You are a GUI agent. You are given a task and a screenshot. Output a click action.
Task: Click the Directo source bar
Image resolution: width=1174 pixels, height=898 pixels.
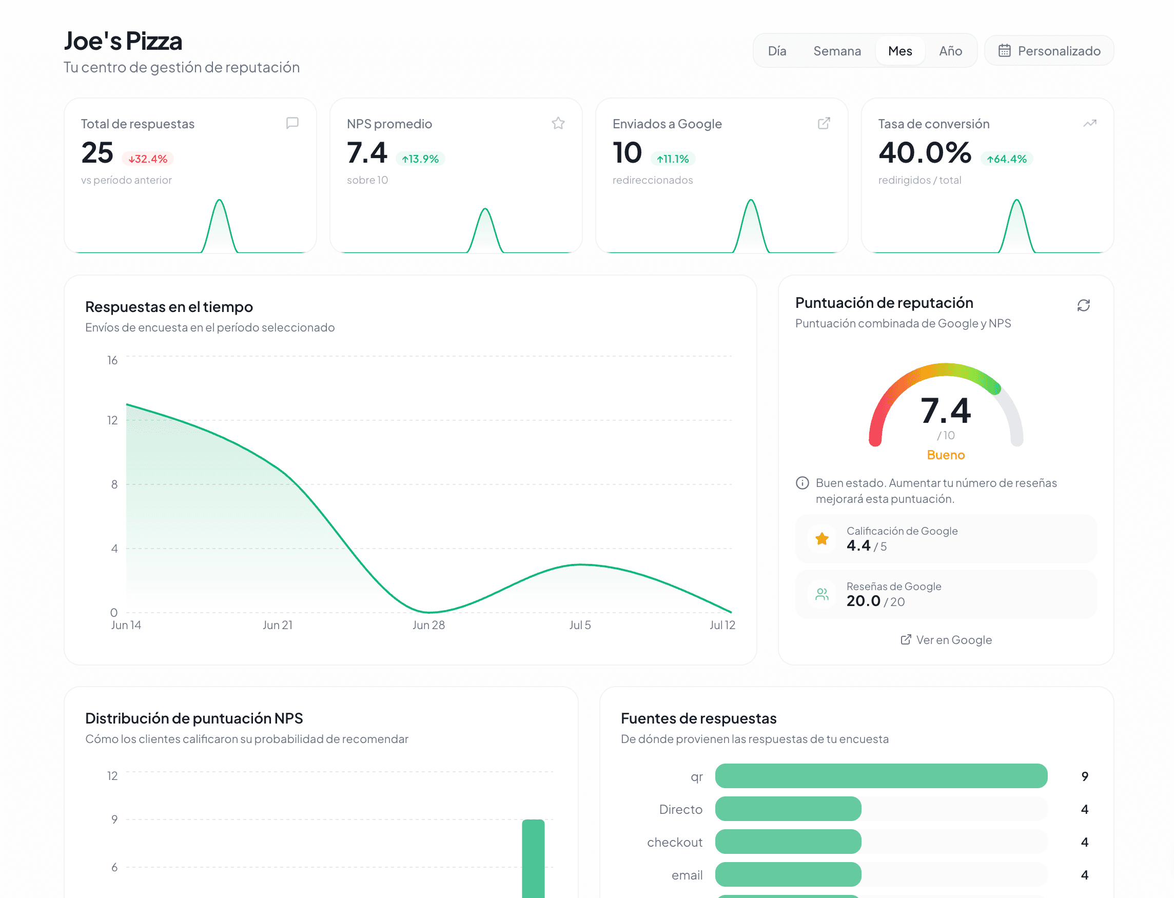[788, 809]
